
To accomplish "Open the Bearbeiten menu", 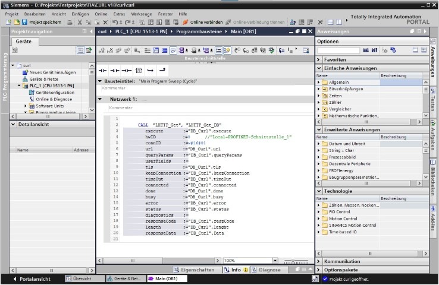I will click(35, 14).
